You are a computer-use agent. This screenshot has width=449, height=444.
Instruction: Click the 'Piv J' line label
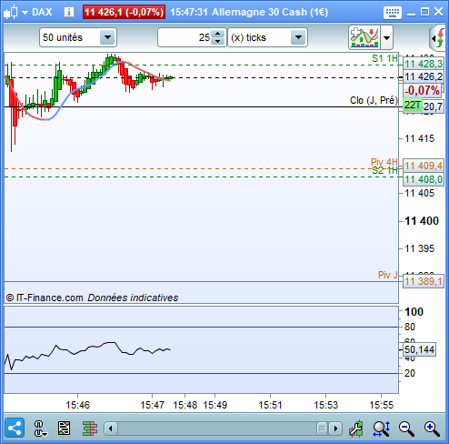387,275
